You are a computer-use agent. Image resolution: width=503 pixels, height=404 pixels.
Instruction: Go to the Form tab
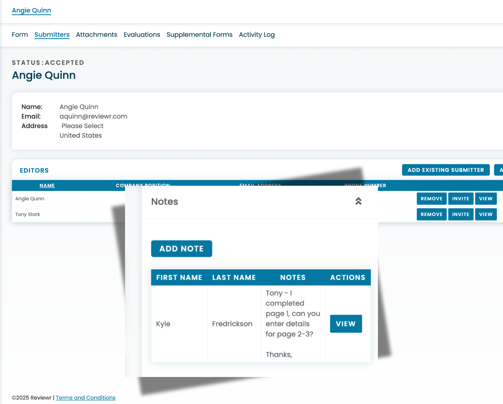pyautogui.click(x=20, y=35)
